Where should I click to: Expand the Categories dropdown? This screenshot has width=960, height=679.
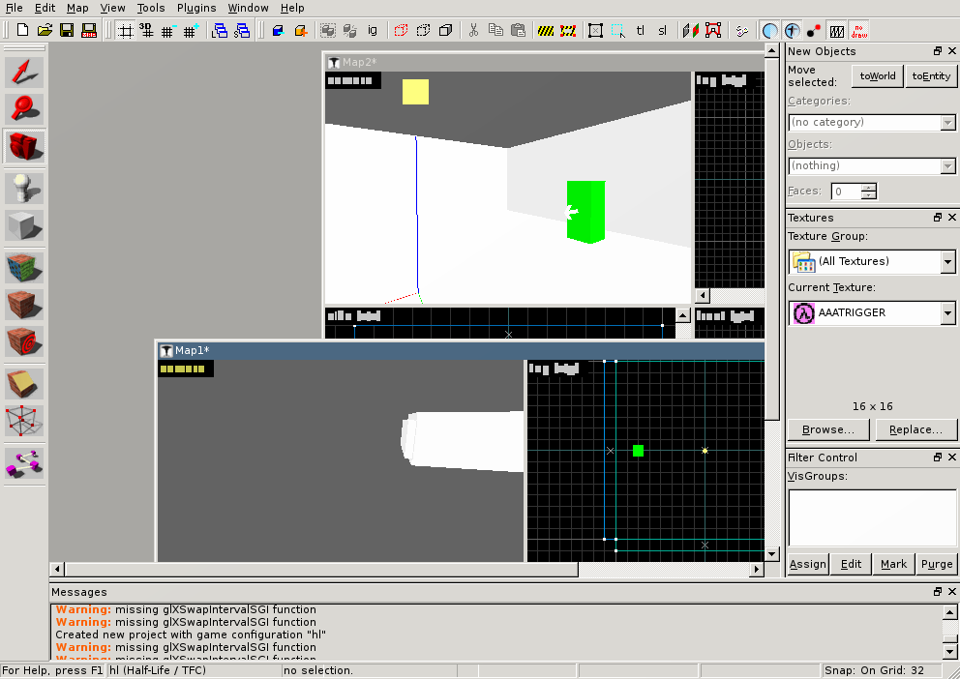pos(947,123)
